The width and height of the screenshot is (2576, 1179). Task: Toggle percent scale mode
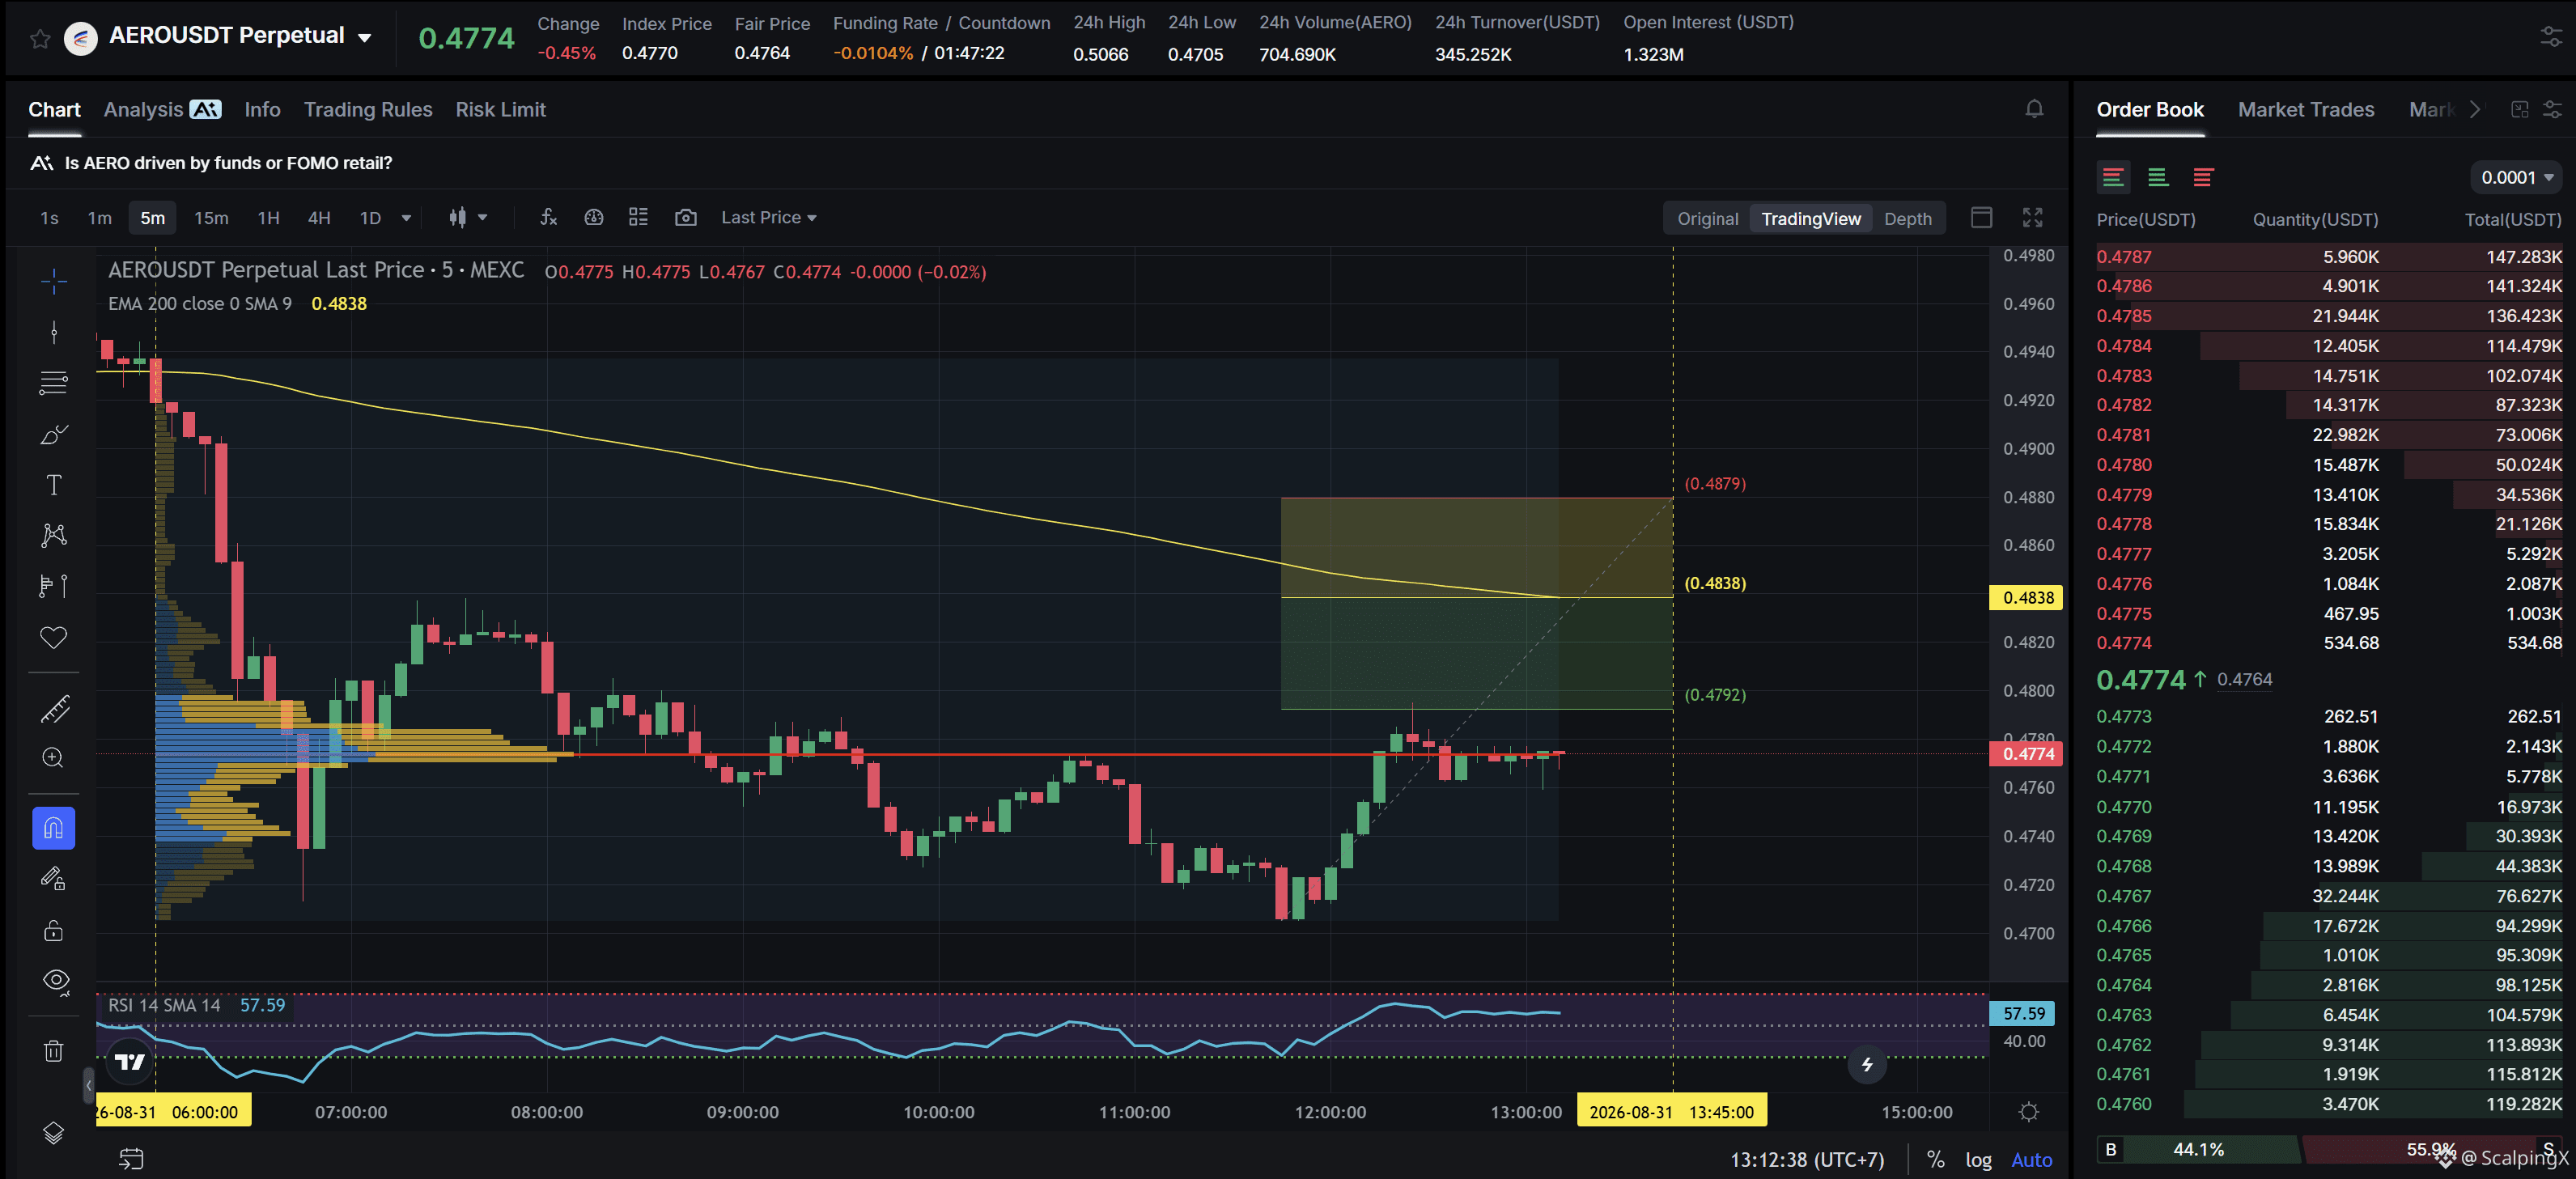(1936, 1160)
